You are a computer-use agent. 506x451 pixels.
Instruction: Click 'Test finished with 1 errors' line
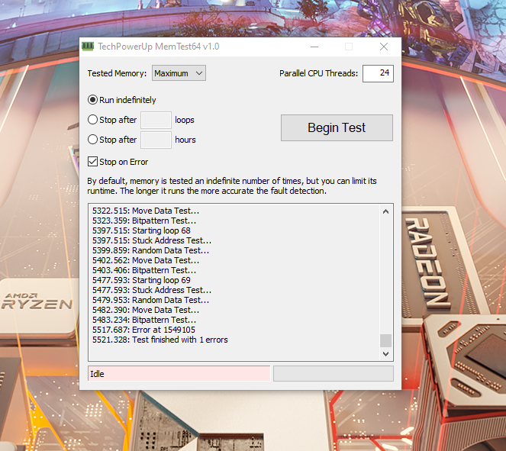pyautogui.click(x=160, y=340)
